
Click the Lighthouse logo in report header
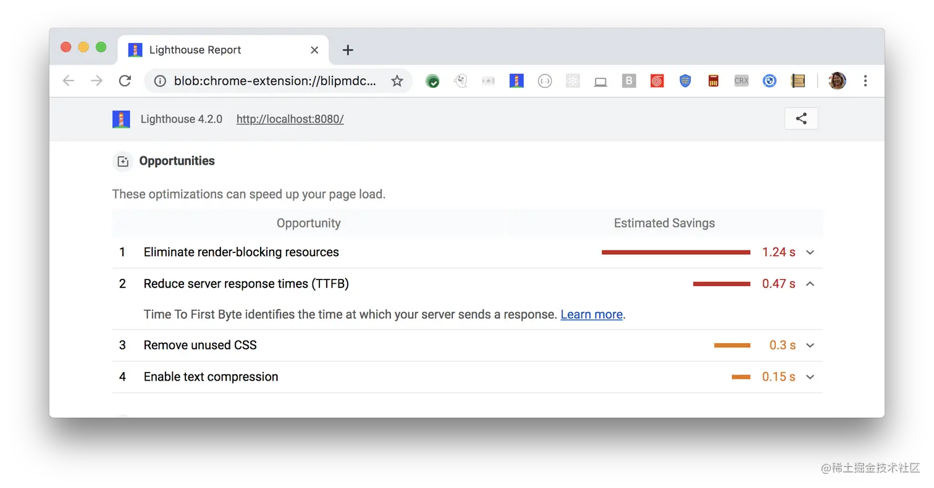[x=121, y=119]
